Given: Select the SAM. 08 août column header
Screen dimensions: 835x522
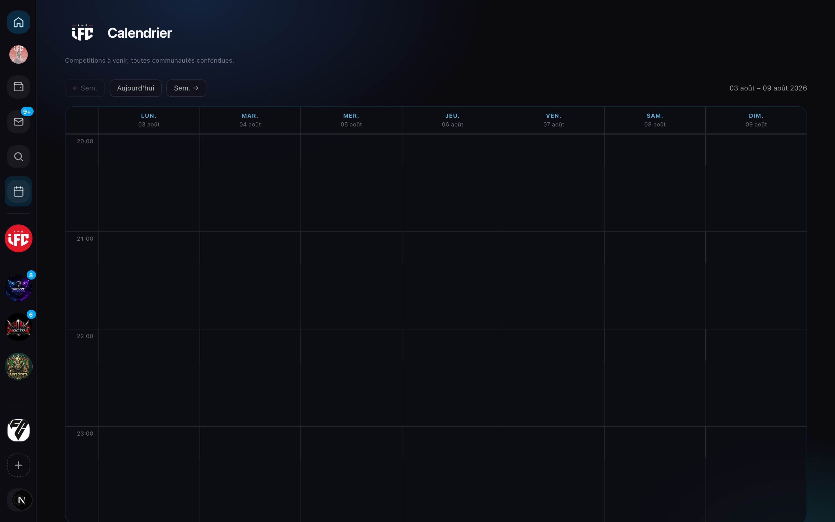Looking at the screenshot, I should pos(655,120).
